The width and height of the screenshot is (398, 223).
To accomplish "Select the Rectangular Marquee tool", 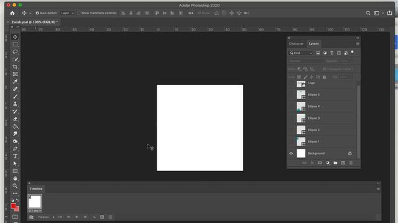I will coord(15,44).
